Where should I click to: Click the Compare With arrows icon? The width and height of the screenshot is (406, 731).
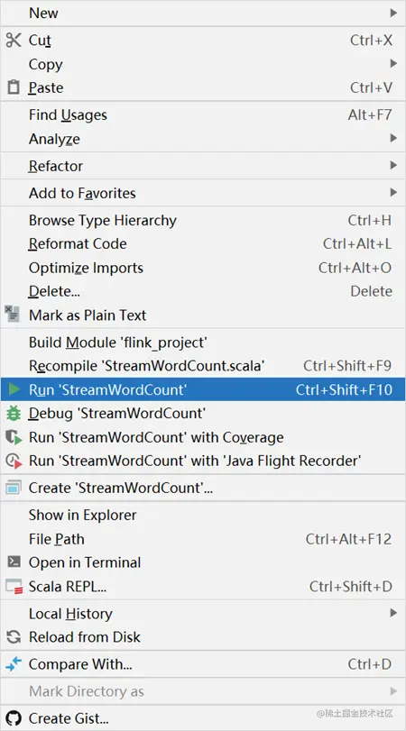[x=14, y=664]
